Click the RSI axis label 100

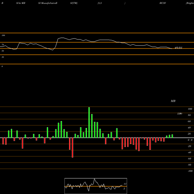coord(3,35)
